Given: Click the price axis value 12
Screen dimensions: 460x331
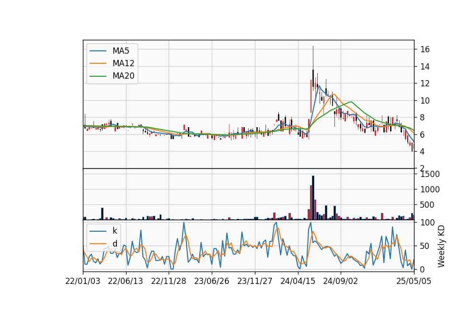Looking at the screenshot, I should [425, 83].
